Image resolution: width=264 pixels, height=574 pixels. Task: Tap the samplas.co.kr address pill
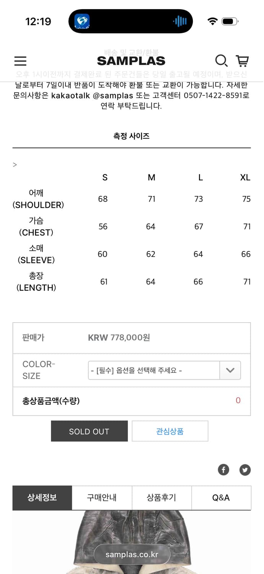point(132,554)
